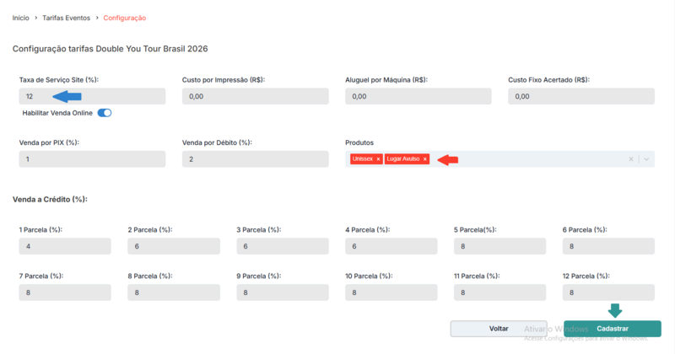
Task: Clear all selected Produtos
Action: point(631,159)
